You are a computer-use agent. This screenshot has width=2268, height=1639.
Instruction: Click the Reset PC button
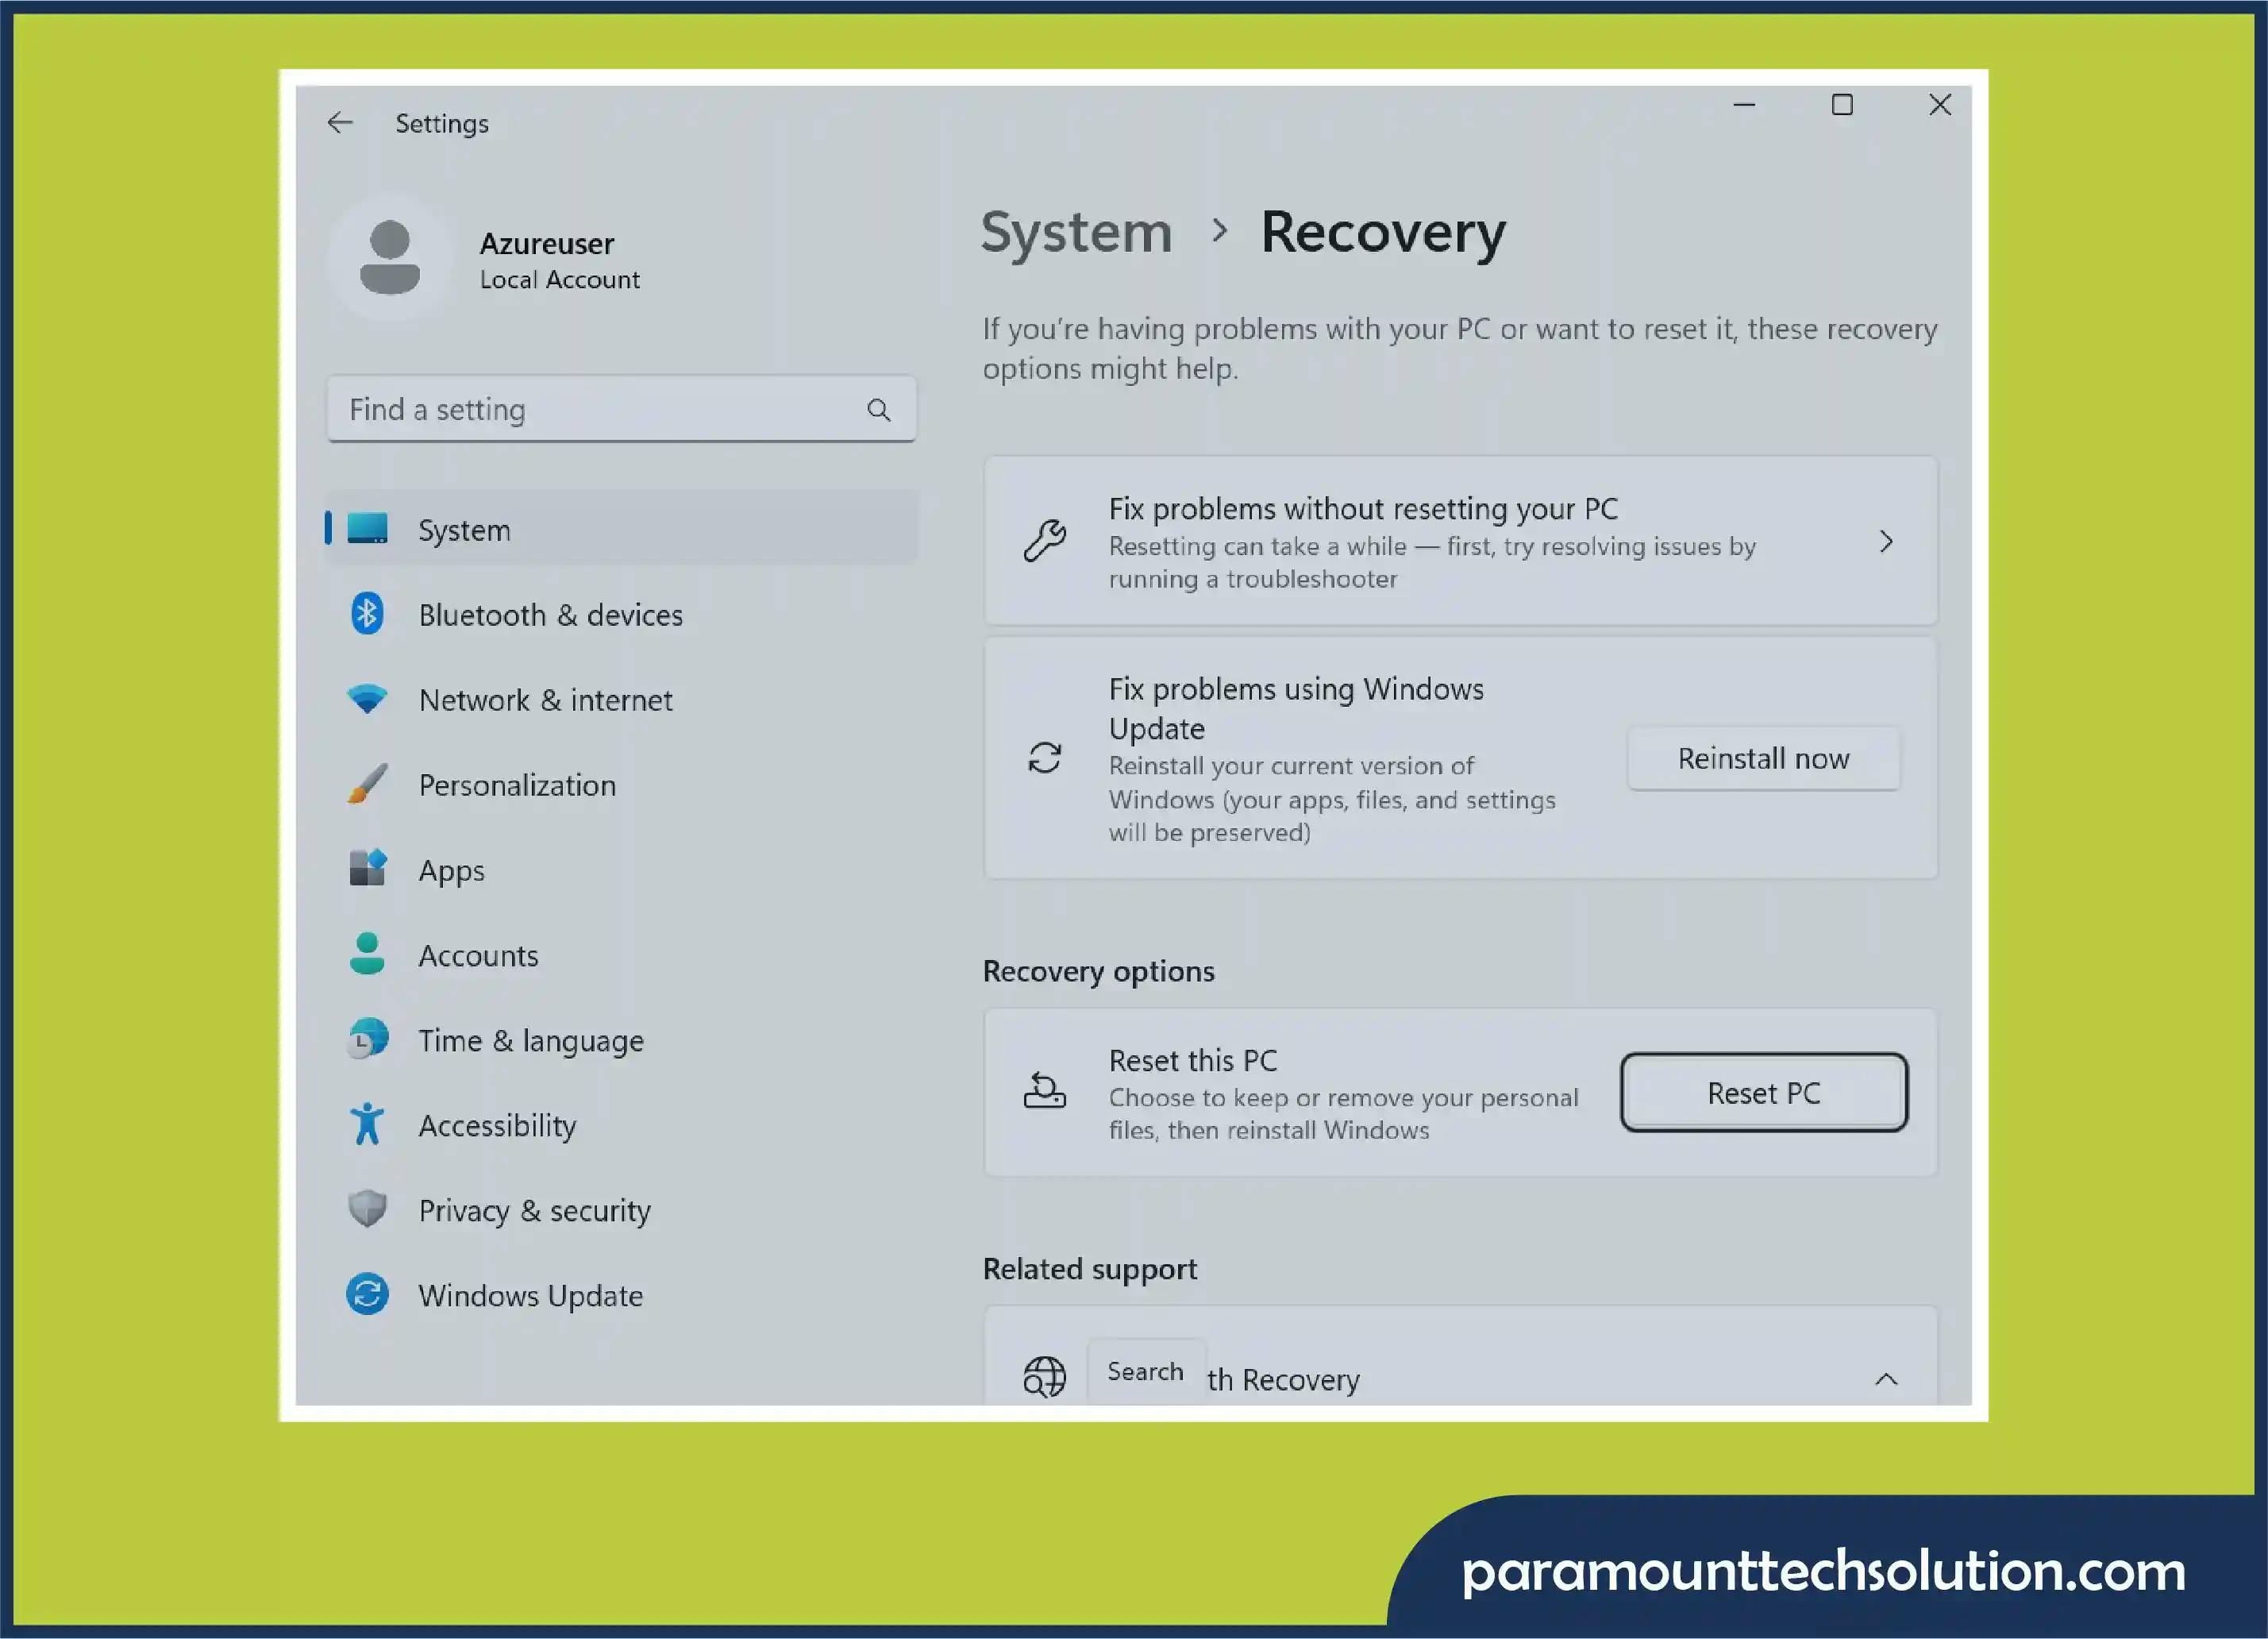(x=1763, y=1093)
